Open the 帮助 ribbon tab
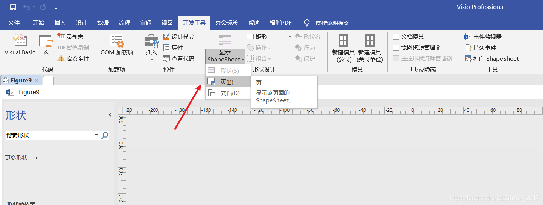This screenshot has height=205, width=543. (x=254, y=23)
